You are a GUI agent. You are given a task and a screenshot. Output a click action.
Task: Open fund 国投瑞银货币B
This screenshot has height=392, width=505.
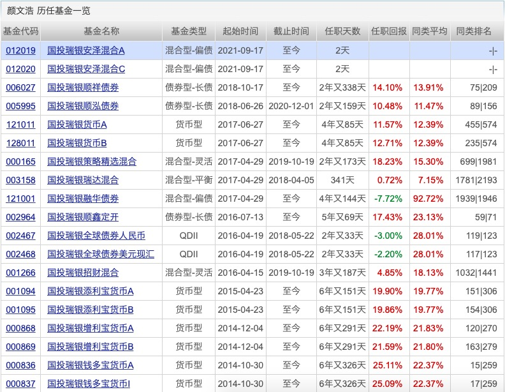pos(77,143)
